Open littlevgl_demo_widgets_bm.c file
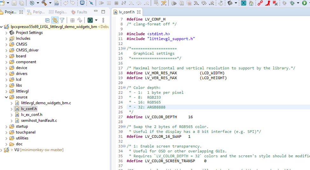The image size is (310, 170). 46,103
